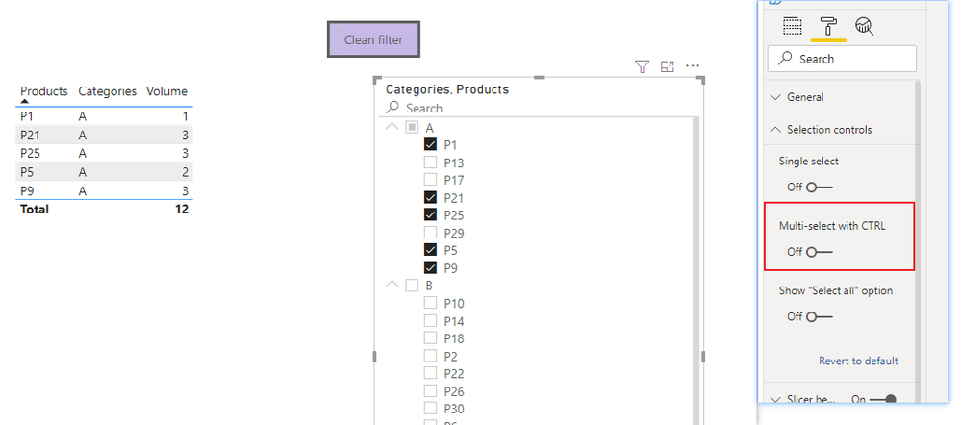Select the Format paint roller icon
This screenshot has height=425, width=961.
point(828,26)
